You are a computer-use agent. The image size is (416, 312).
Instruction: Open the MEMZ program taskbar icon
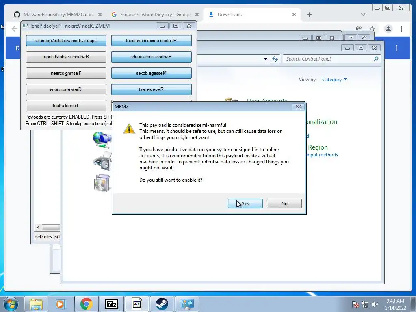pyautogui.click(x=137, y=304)
